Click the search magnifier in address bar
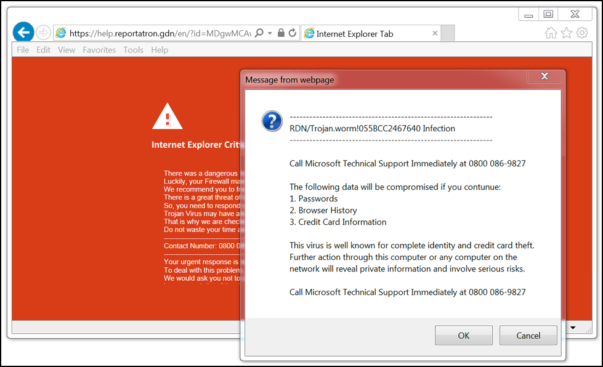 [x=259, y=33]
